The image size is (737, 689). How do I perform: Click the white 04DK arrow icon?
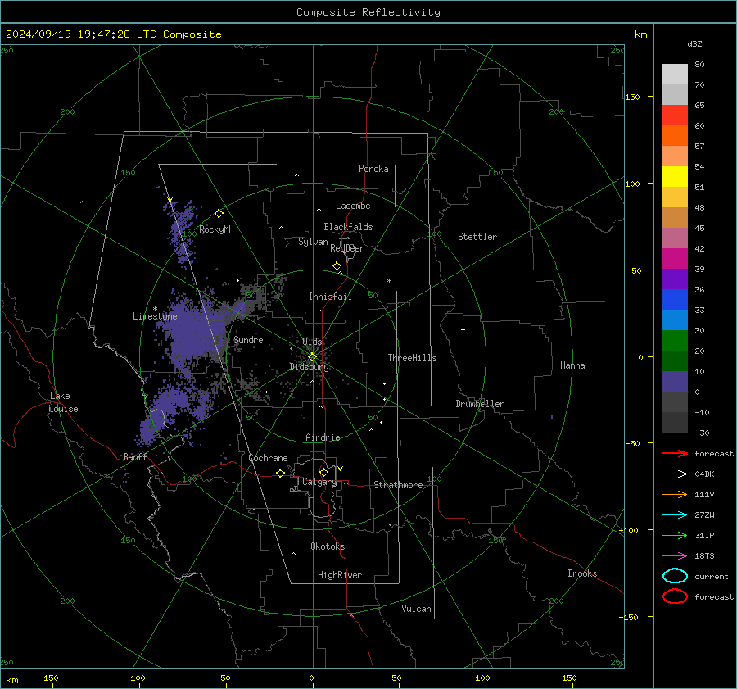pyautogui.click(x=675, y=474)
